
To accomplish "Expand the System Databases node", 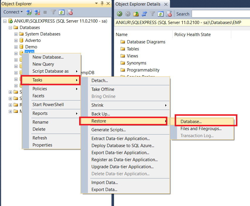I will (16, 34).
